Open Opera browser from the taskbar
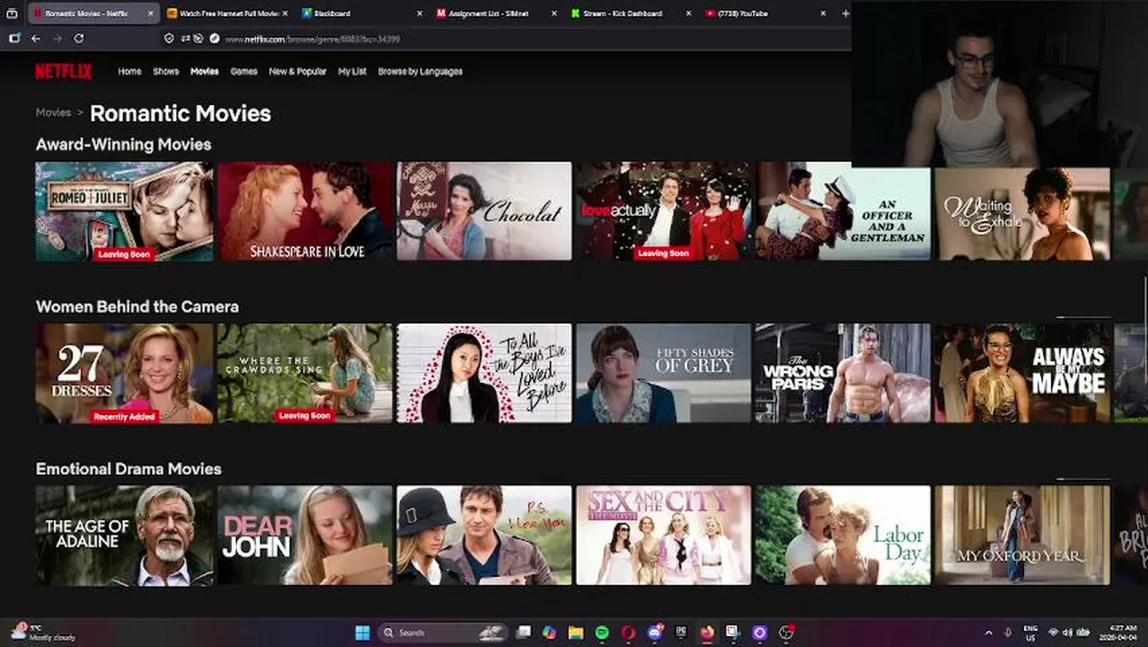The width and height of the screenshot is (1148, 647). click(628, 633)
